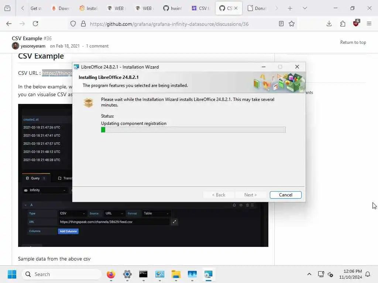The width and height of the screenshot is (378, 283).
Task: Switch to the 'Instal' tab
Action: pos(89,8)
